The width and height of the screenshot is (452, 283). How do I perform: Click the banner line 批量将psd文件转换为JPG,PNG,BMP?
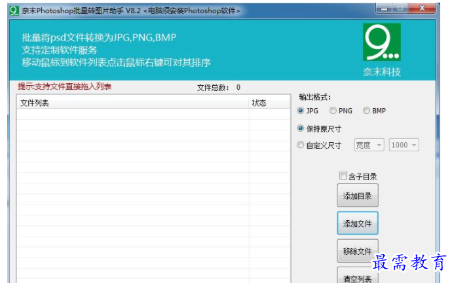pos(99,37)
